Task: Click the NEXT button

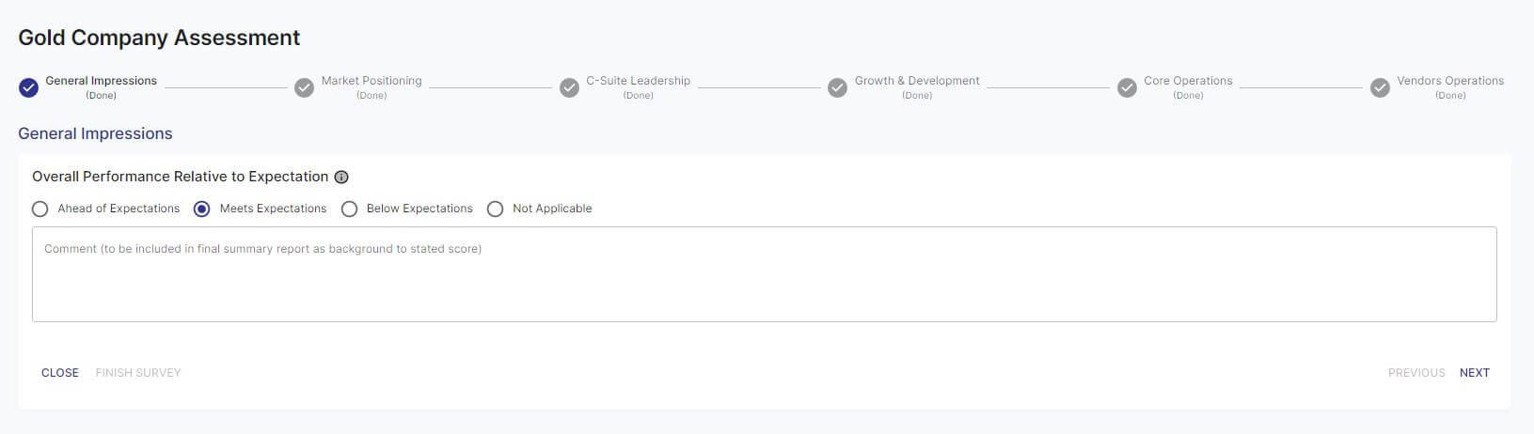Action: pyautogui.click(x=1475, y=373)
